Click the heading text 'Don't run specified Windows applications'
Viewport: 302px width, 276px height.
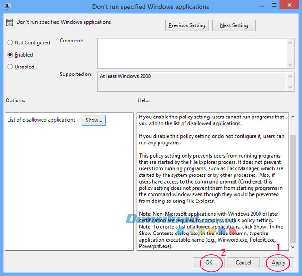[x=64, y=22]
